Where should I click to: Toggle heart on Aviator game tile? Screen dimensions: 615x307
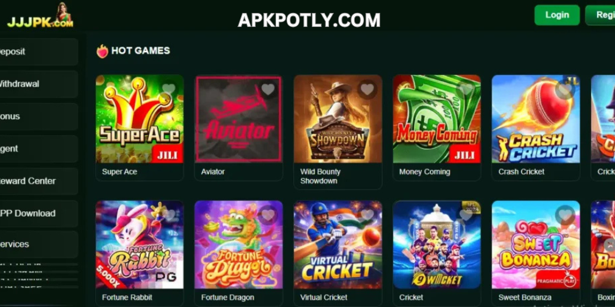point(268,90)
